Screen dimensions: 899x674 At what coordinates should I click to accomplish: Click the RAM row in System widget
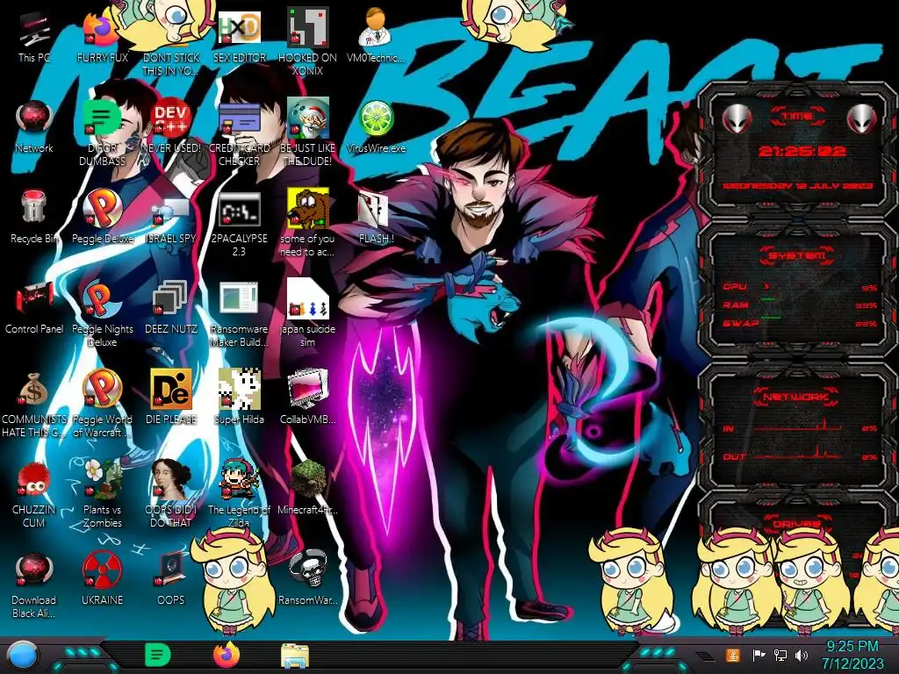(x=800, y=305)
